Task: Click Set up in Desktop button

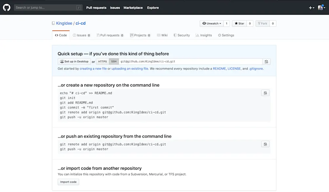Action: coord(74,62)
